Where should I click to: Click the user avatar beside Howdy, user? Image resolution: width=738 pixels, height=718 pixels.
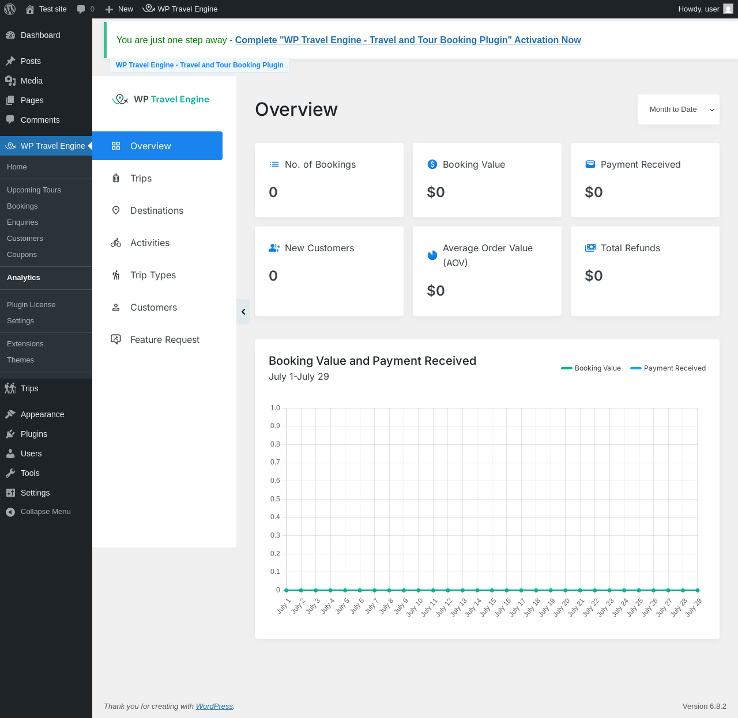728,9
